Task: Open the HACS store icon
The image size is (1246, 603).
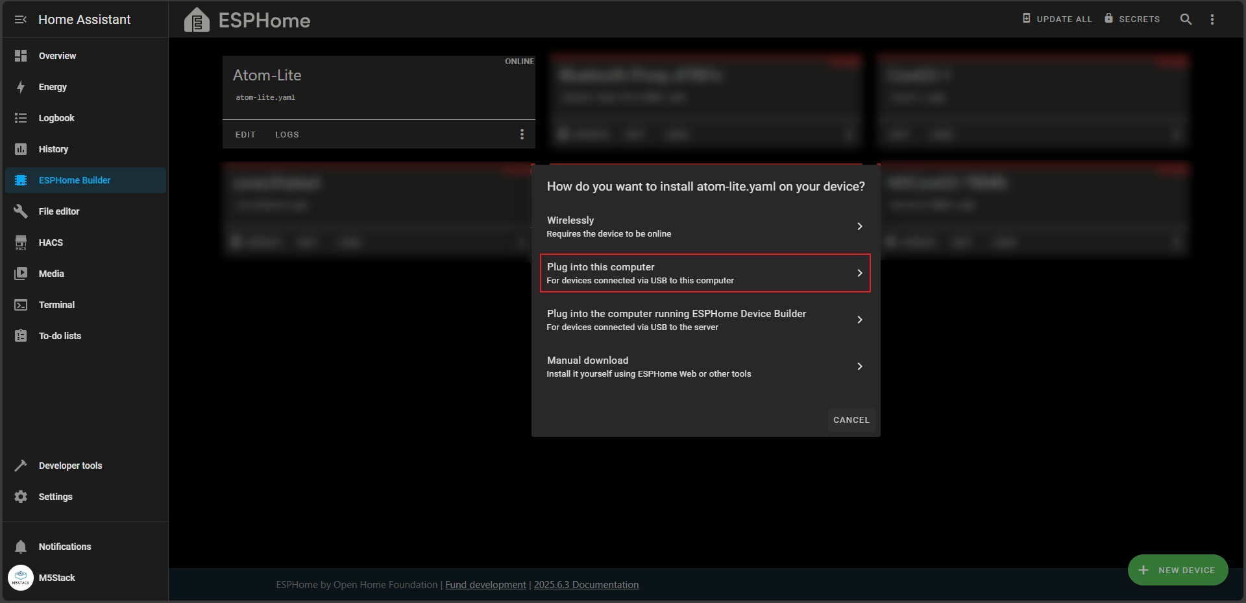Action: 21,242
